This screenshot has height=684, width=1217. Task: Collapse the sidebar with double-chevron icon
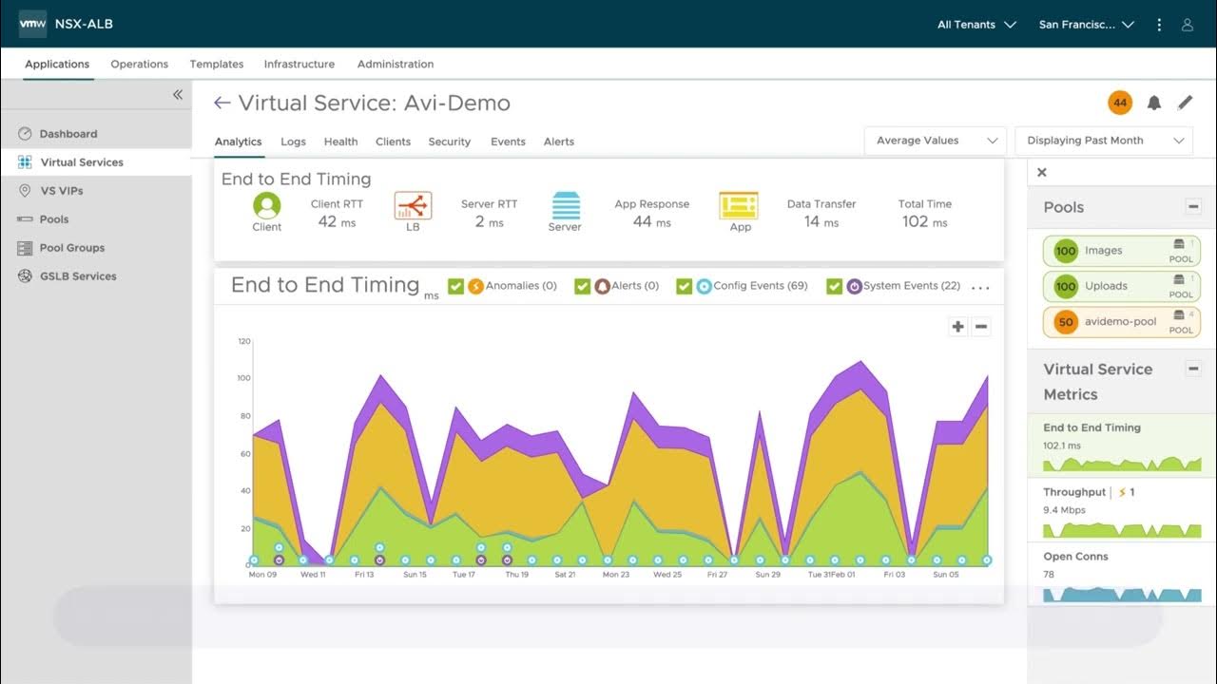coord(177,95)
